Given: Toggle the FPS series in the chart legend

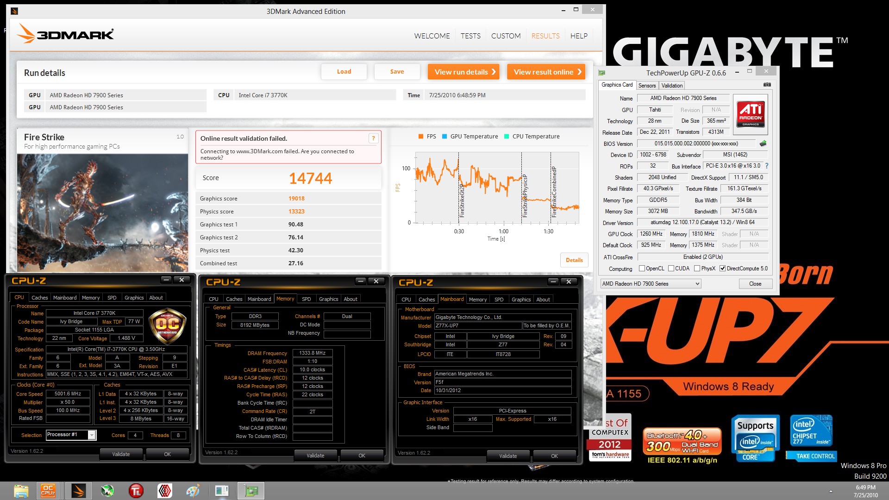Looking at the screenshot, I should click(427, 137).
